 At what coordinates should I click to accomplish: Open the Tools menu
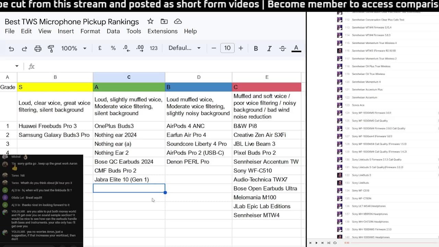(x=134, y=31)
